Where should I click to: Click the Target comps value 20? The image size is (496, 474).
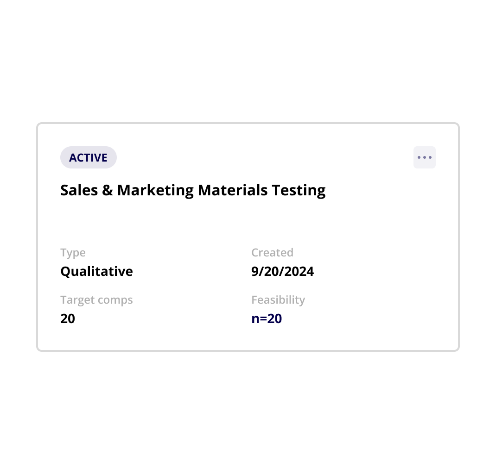pyautogui.click(x=68, y=318)
